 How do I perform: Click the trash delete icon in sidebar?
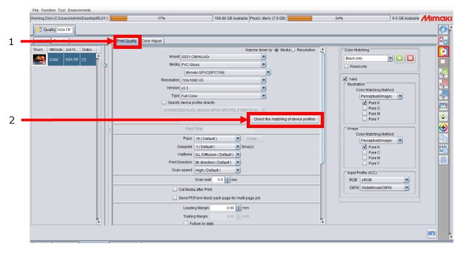tap(443, 160)
